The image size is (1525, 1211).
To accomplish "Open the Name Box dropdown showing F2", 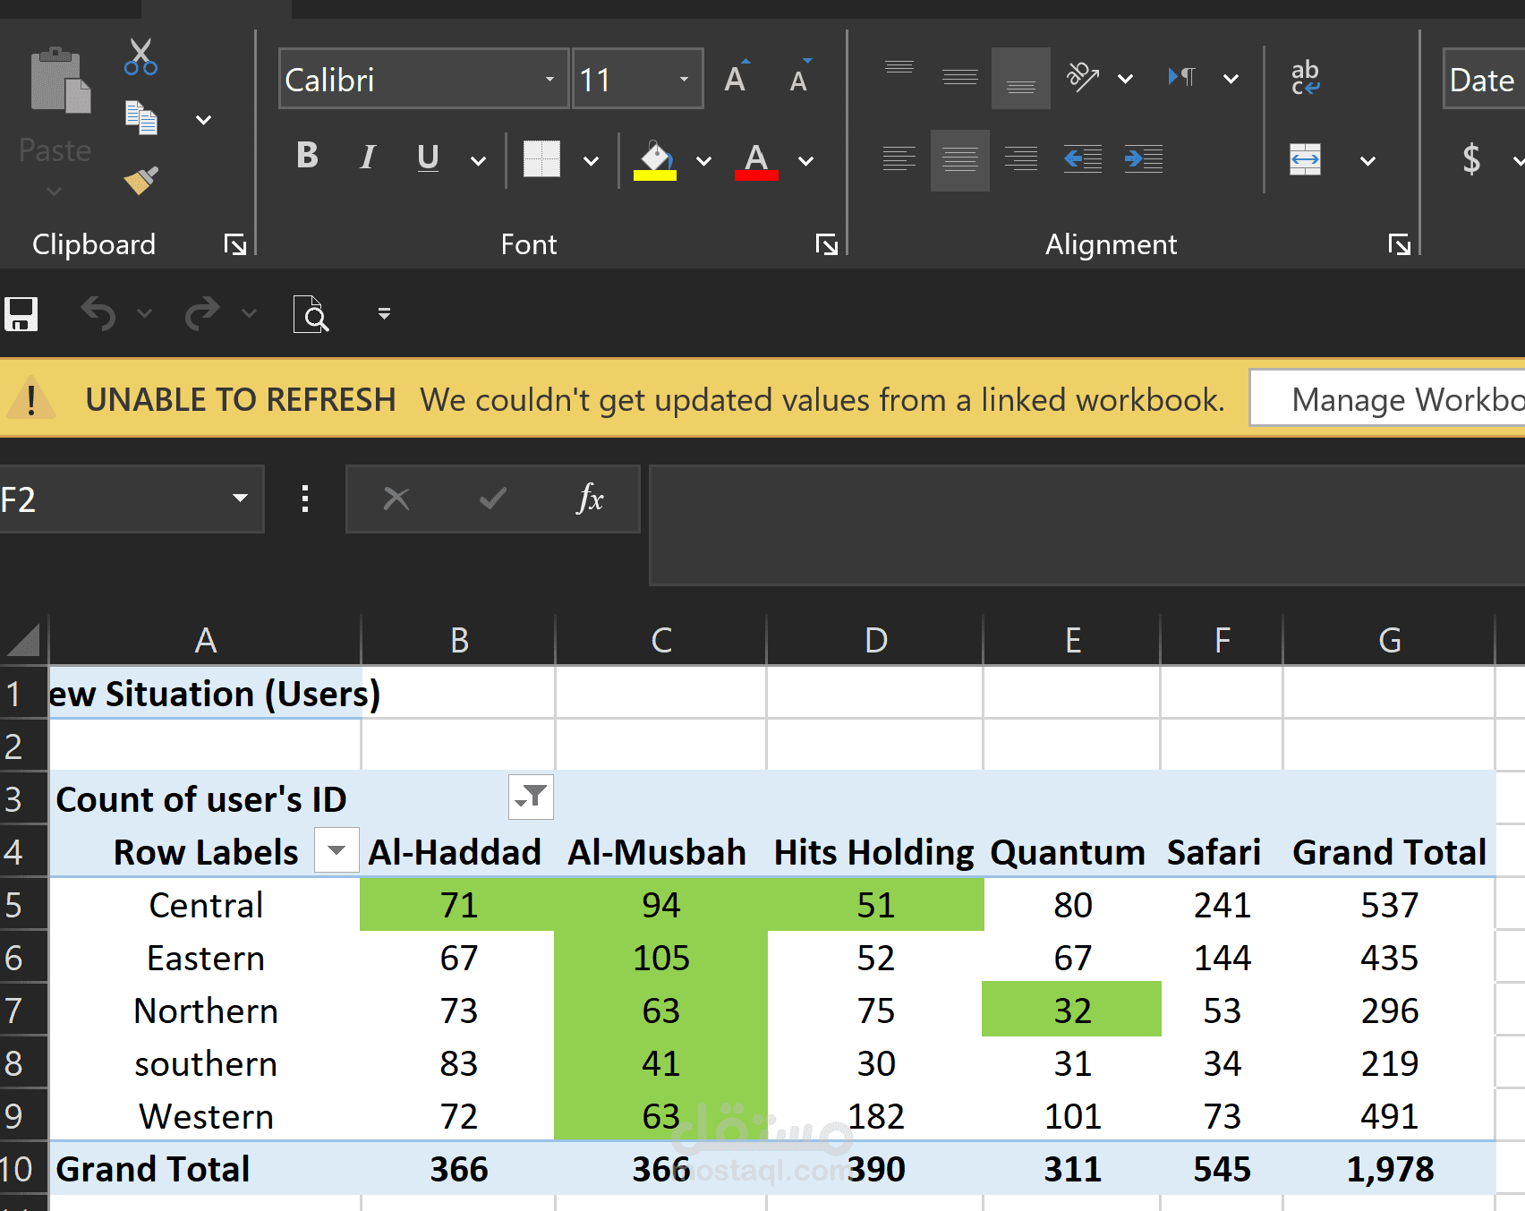I will [x=240, y=499].
